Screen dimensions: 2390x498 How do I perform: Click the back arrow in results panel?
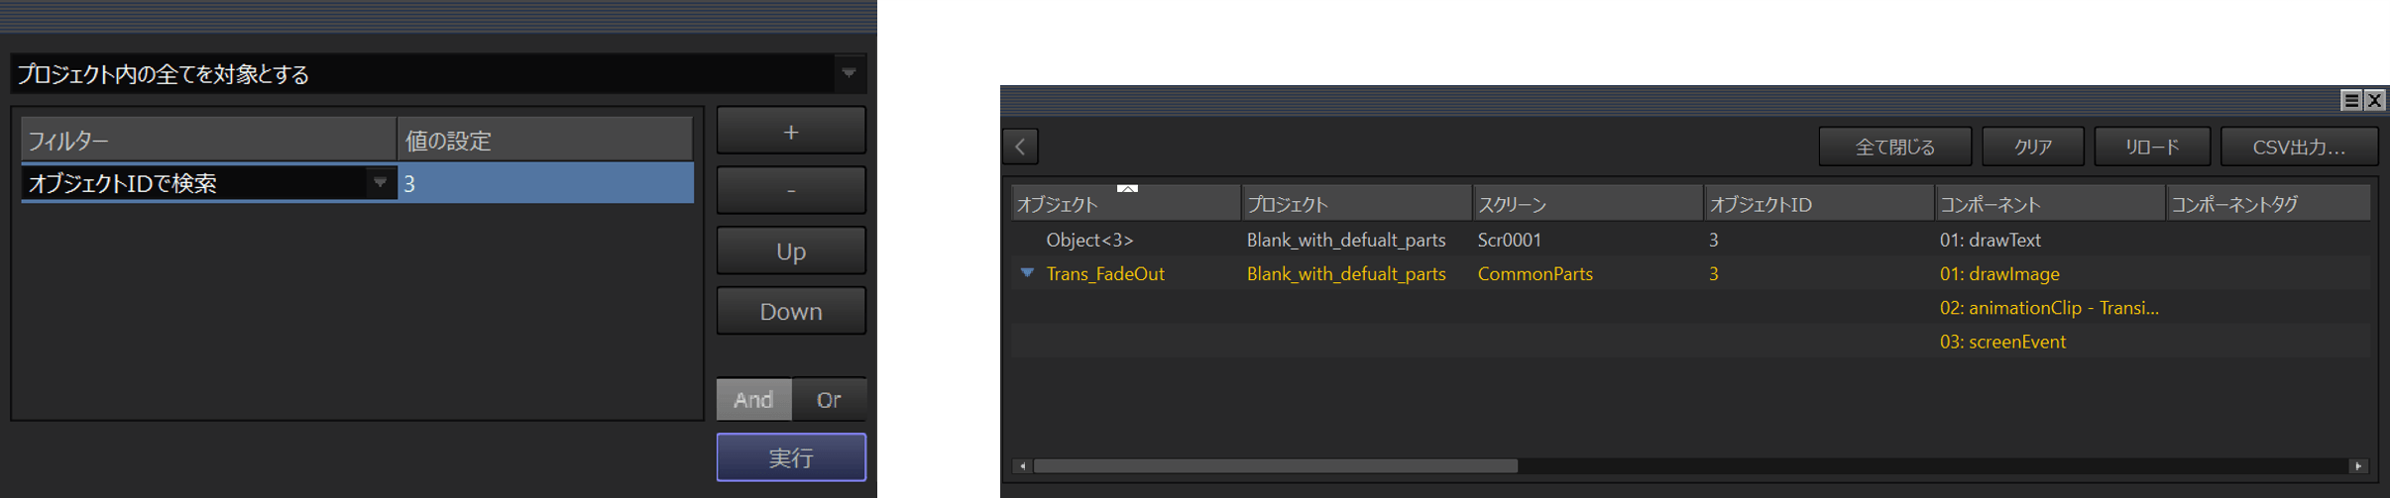1020,147
